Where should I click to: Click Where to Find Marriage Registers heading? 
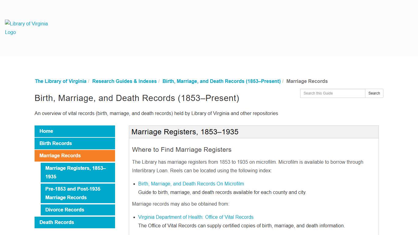pos(181,150)
